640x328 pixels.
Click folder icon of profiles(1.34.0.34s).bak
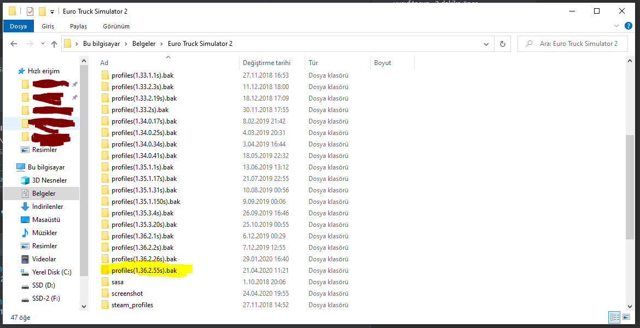(x=105, y=144)
